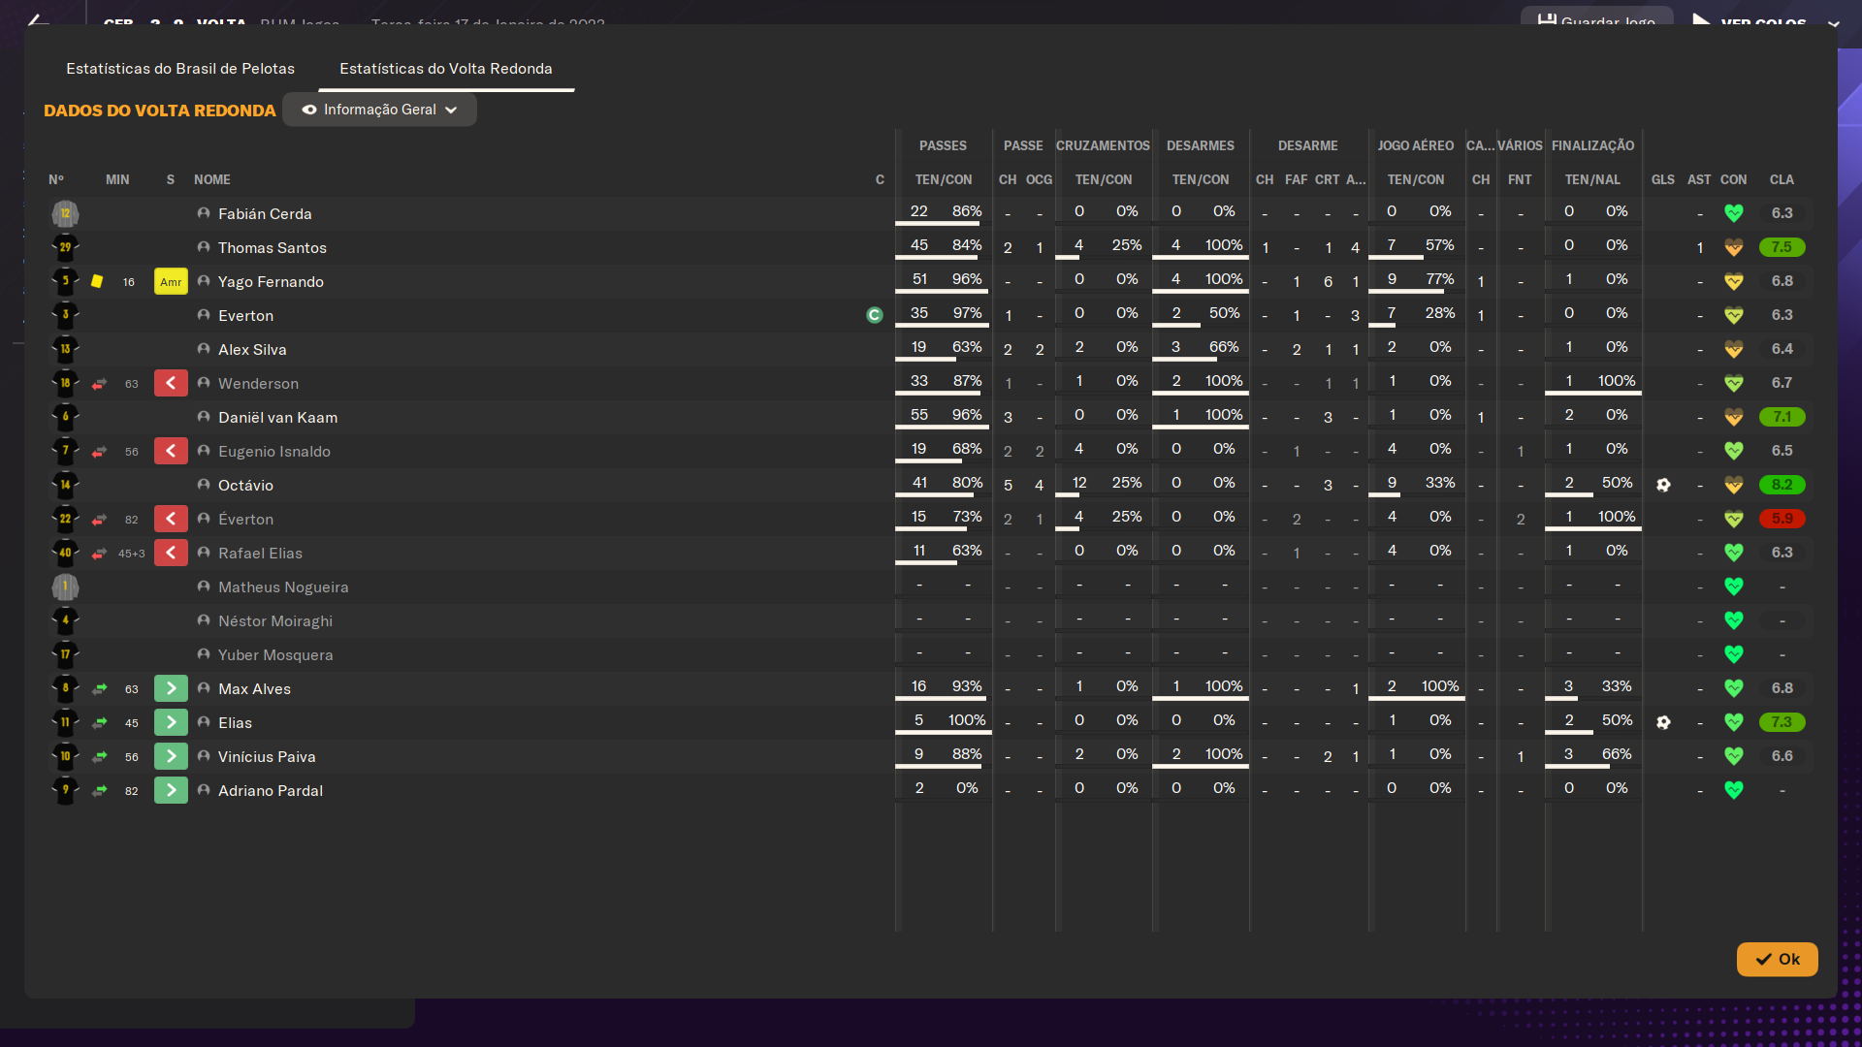The width and height of the screenshot is (1862, 1047).
Task: Sort by MIN column header
Action: tap(117, 179)
